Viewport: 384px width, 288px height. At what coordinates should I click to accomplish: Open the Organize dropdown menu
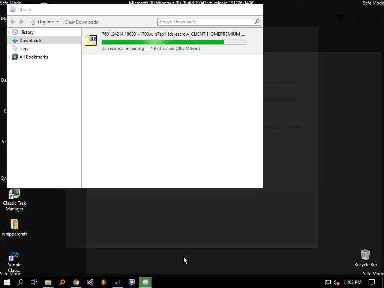pyautogui.click(x=44, y=22)
